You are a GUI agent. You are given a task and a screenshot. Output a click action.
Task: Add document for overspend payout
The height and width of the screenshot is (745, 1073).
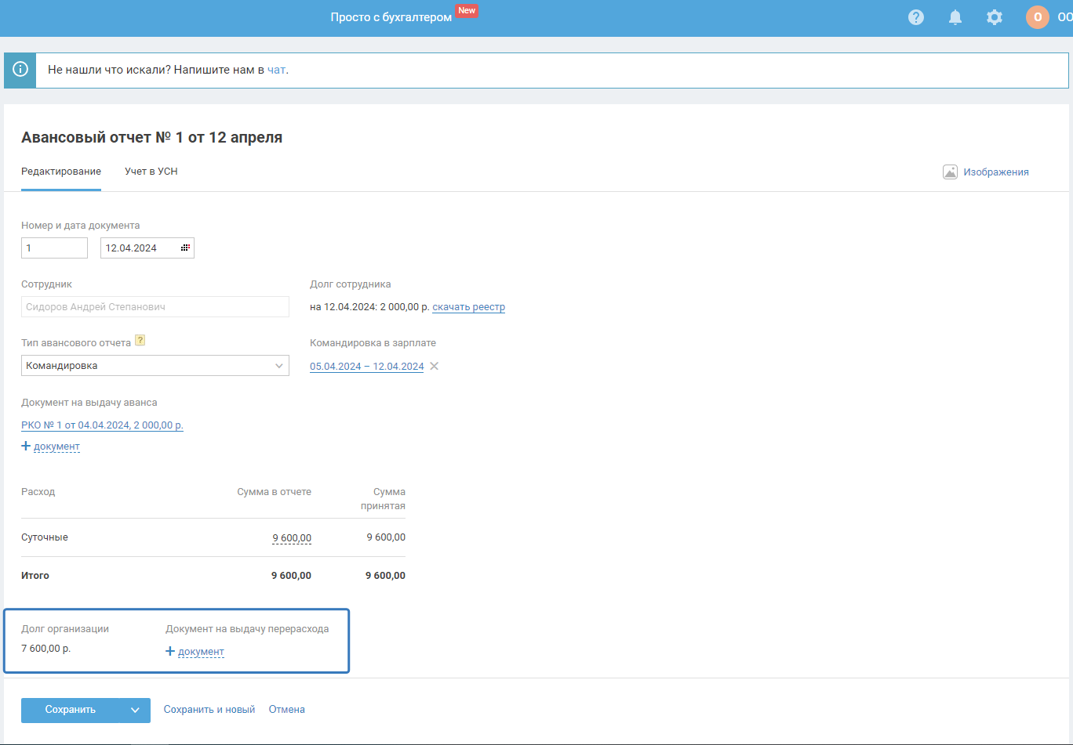[x=195, y=652]
